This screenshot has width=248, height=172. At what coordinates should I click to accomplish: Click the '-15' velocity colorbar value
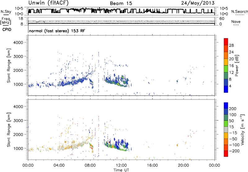click(x=233, y=133)
